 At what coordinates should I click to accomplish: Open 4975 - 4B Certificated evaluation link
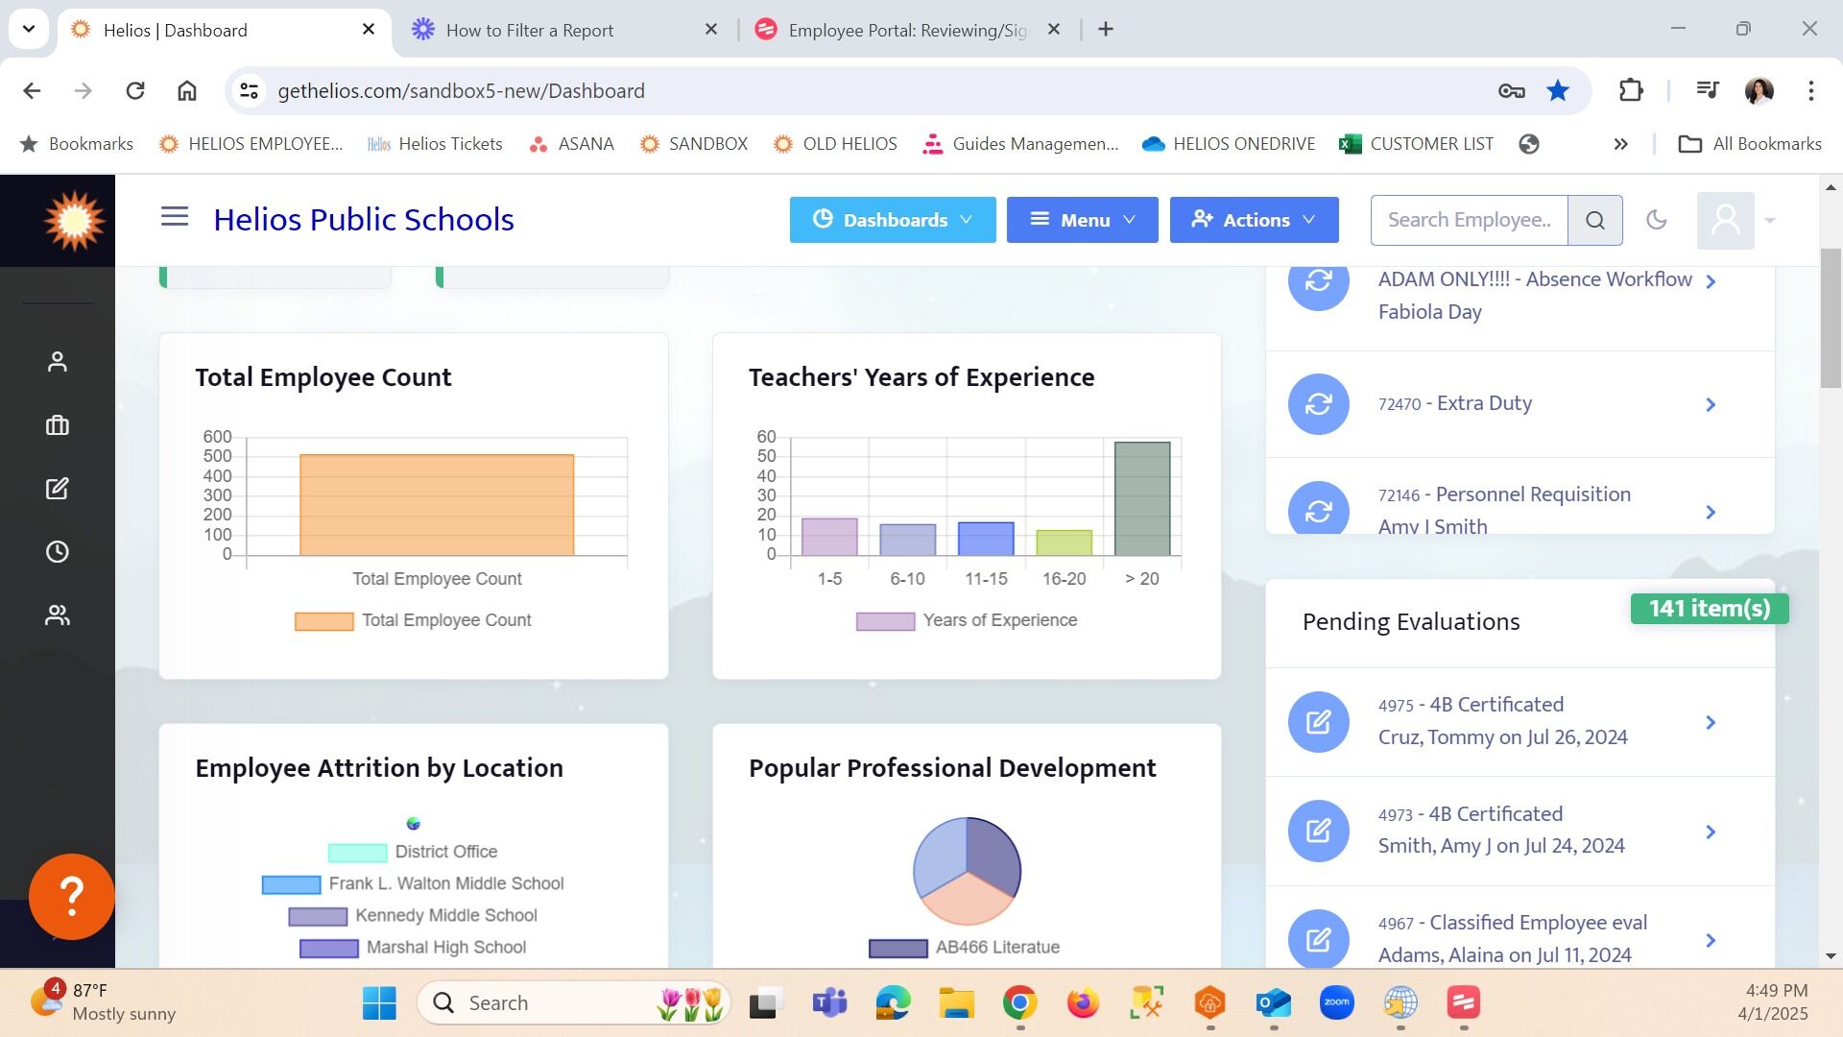(1496, 705)
